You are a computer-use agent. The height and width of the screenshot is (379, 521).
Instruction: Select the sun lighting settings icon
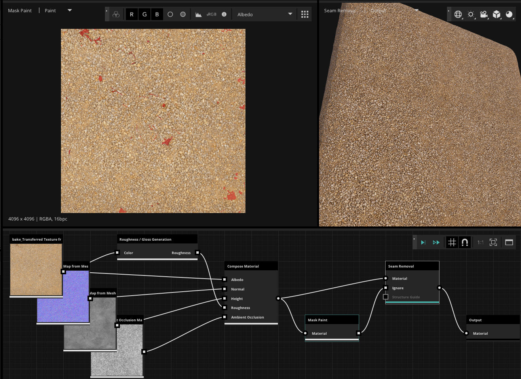click(471, 14)
